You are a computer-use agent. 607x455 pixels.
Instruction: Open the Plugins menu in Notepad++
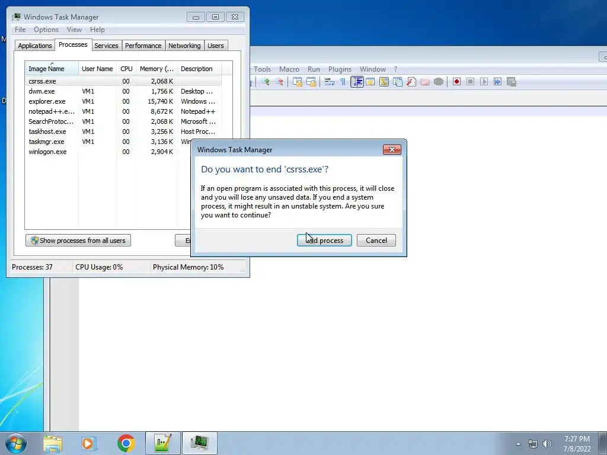click(340, 69)
